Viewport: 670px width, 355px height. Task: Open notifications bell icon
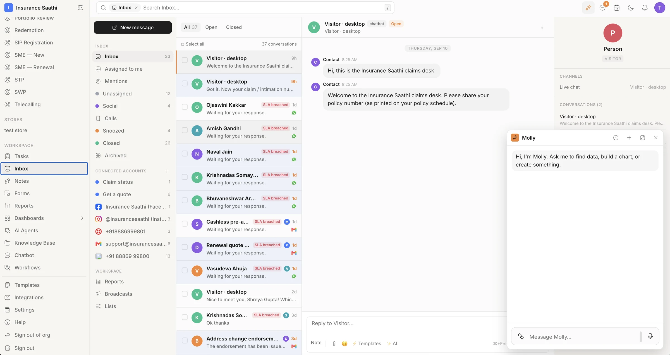pyautogui.click(x=645, y=8)
